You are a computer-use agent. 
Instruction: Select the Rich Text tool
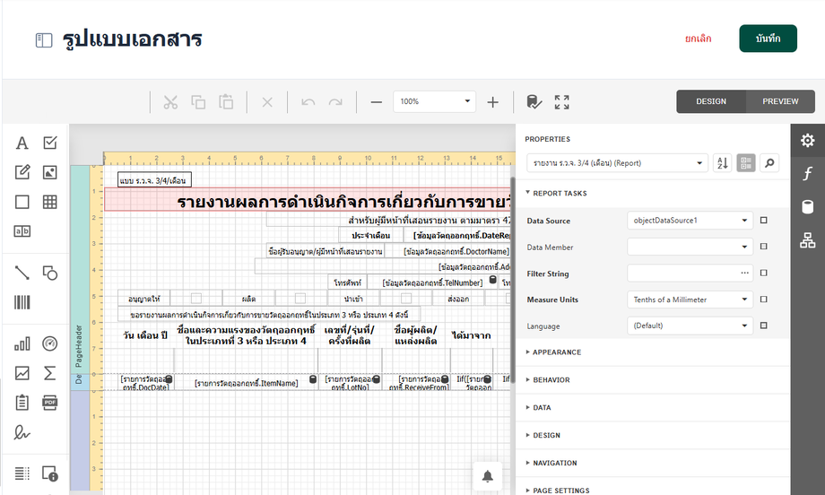(x=22, y=172)
